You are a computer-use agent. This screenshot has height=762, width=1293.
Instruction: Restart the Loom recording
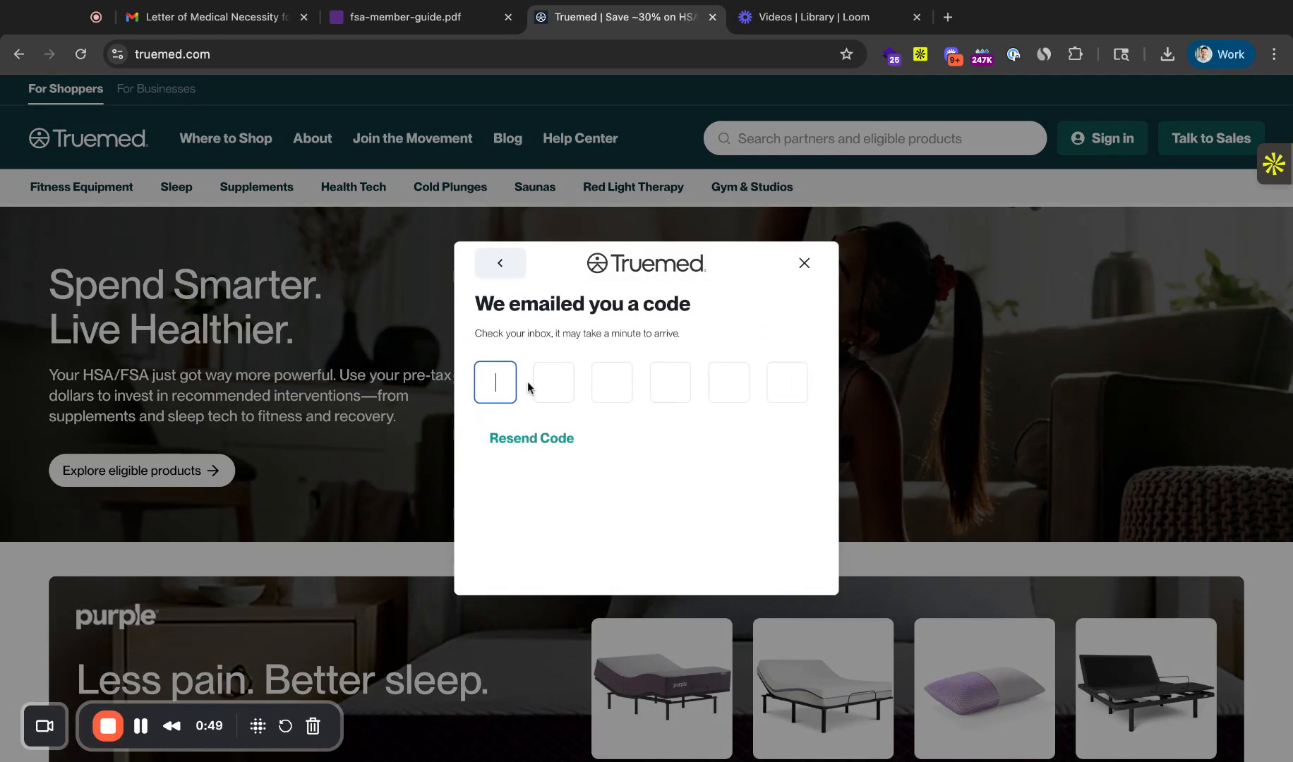[x=284, y=725]
